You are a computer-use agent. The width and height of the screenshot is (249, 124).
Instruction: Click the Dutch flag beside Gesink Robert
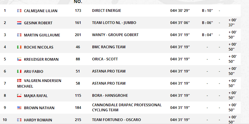pos(19,23)
